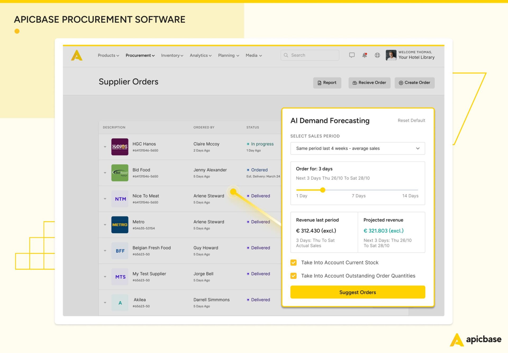Open the Inventory menu
The image size is (508, 353).
point(172,55)
